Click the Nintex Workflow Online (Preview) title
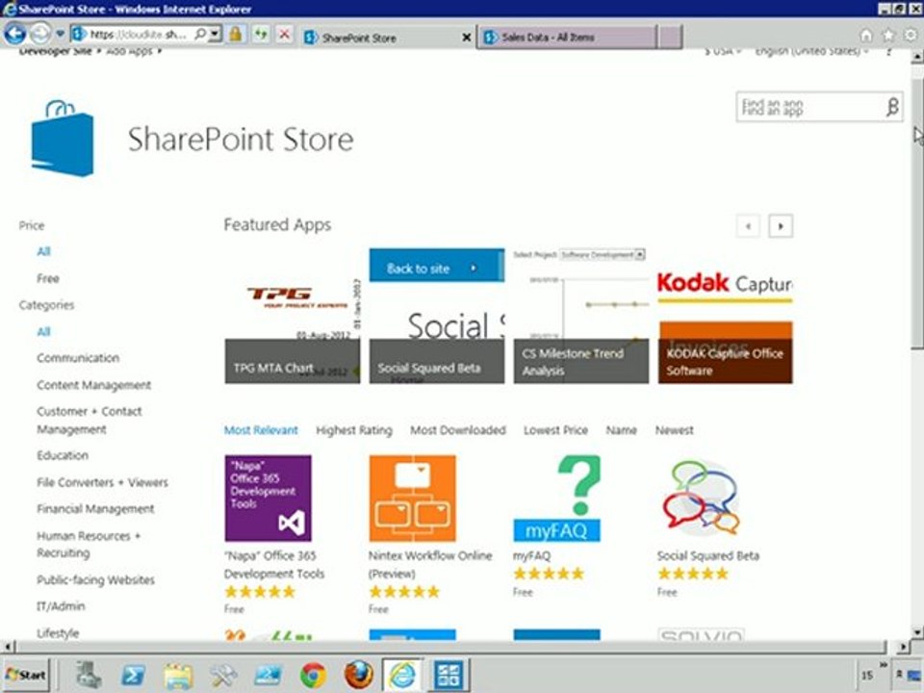This screenshot has width=924, height=693. point(430,565)
